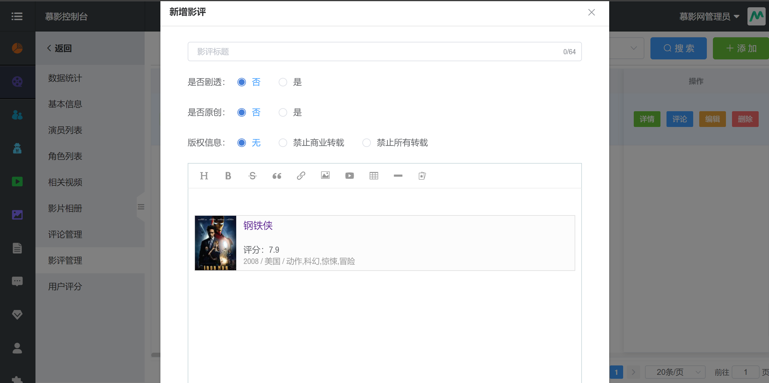The width and height of the screenshot is (769, 383).
Task: Click the green M avatar logo
Action: click(756, 16)
